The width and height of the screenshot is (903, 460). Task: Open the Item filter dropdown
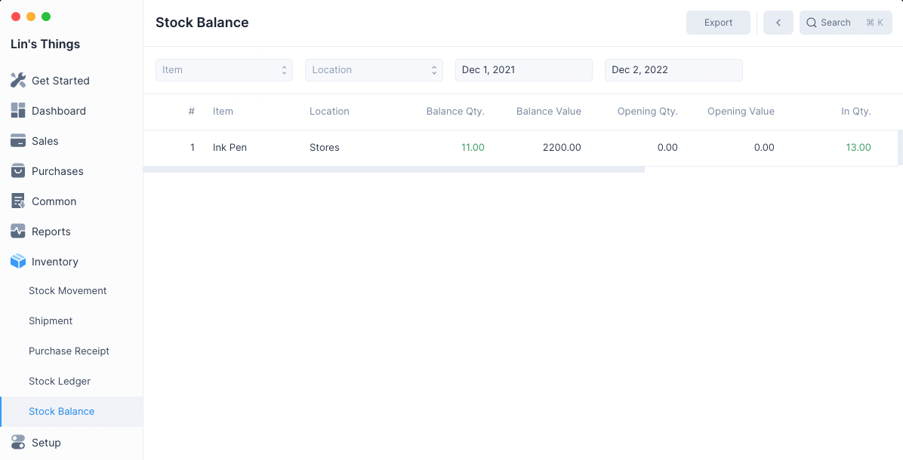[x=223, y=70]
